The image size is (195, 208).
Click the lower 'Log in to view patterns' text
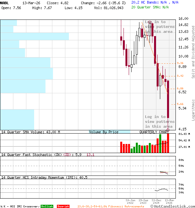pos(159,122)
